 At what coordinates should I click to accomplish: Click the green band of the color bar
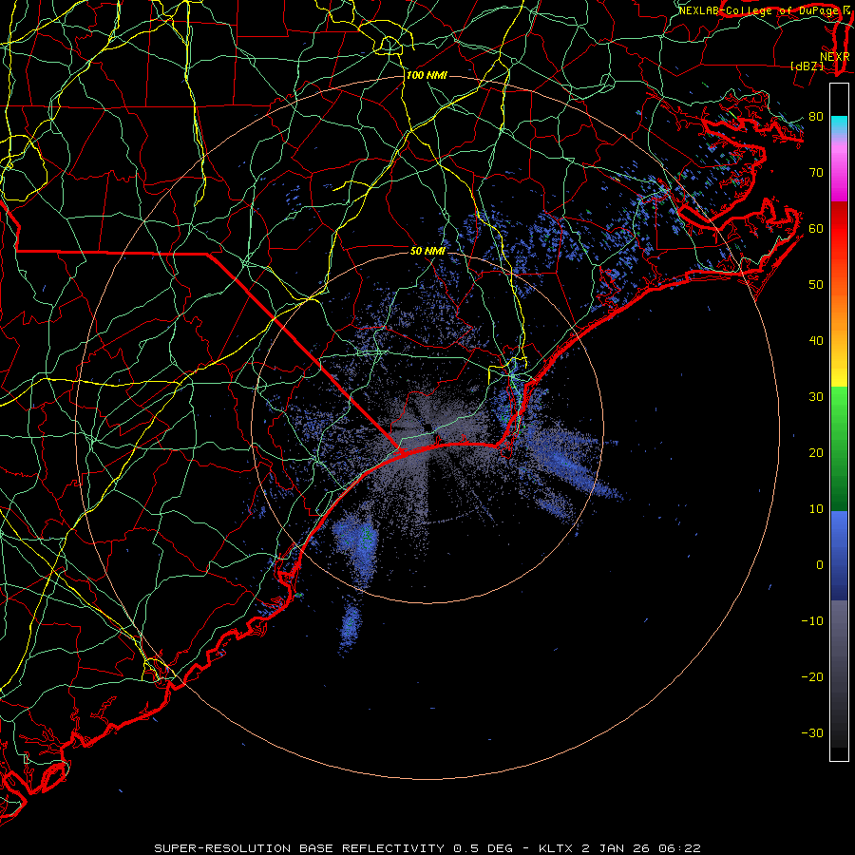[x=839, y=448]
